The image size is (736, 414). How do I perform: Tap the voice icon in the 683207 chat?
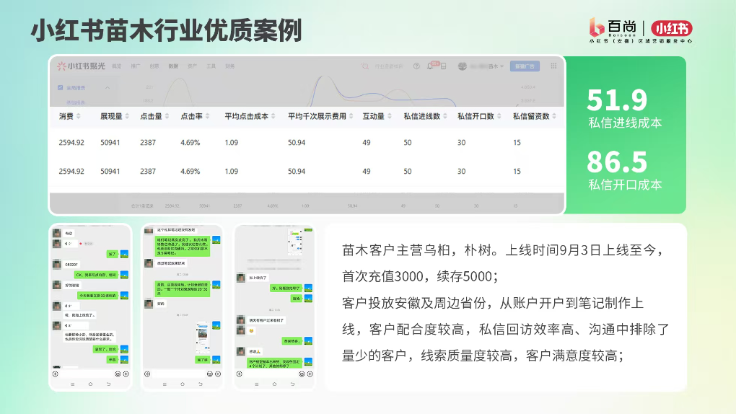[56, 374]
